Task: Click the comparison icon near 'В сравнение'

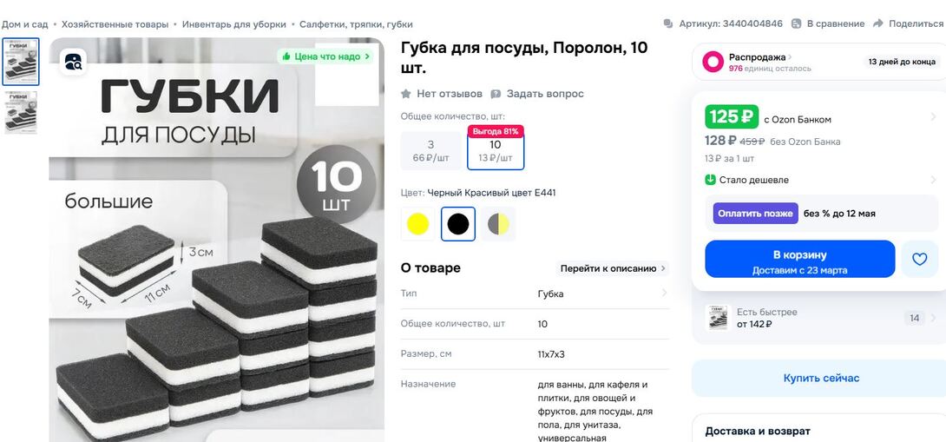Action: click(x=797, y=24)
